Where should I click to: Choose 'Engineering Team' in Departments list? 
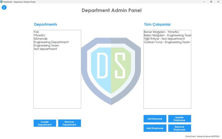tap(57, 46)
